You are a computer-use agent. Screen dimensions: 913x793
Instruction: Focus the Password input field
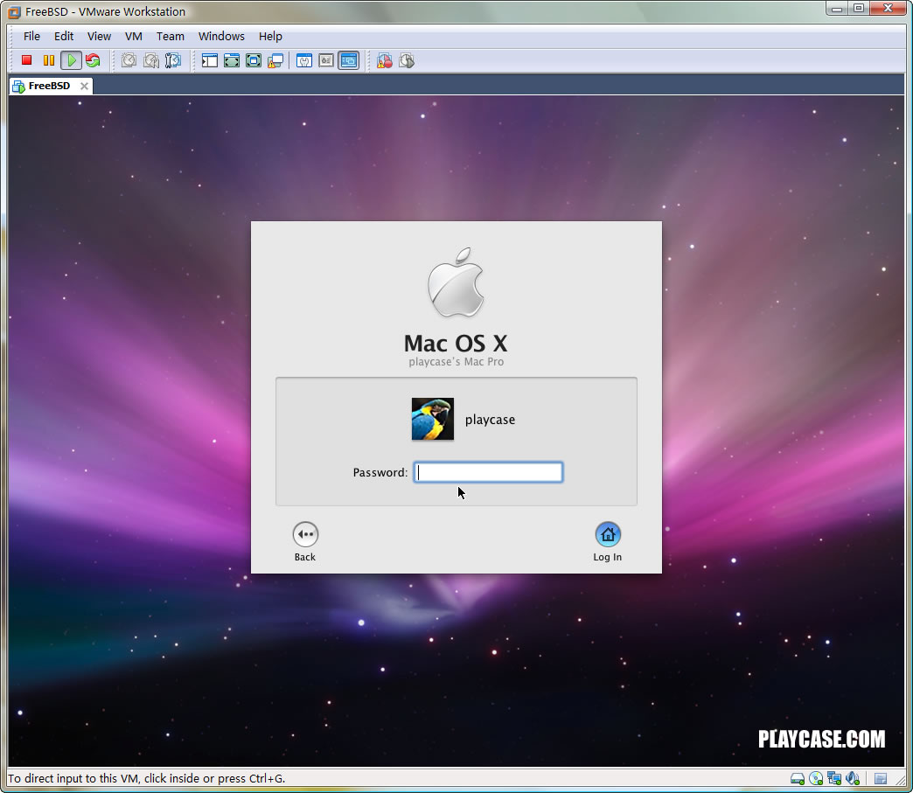point(488,472)
